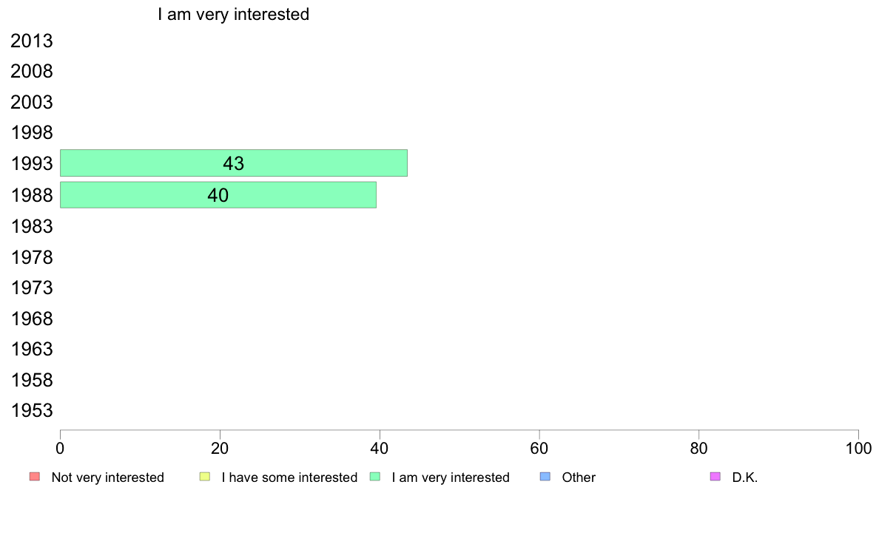This screenshot has height=544, width=879.
Task: Click the red Not very interested swatch
Action: pyautogui.click(x=35, y=477)
